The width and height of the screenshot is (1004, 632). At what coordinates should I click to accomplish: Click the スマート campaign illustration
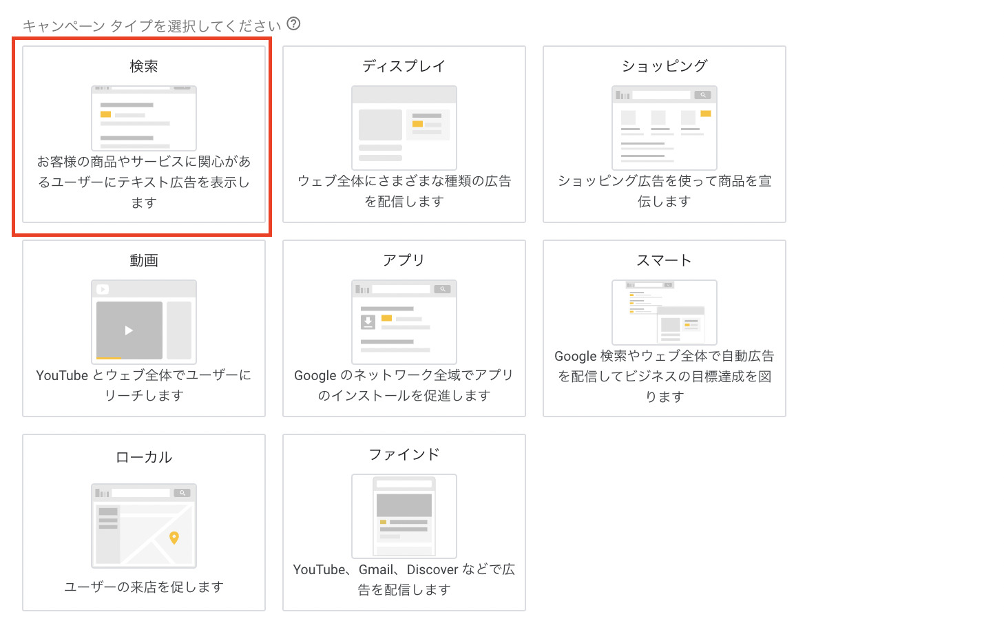click(x=665, y=312)
